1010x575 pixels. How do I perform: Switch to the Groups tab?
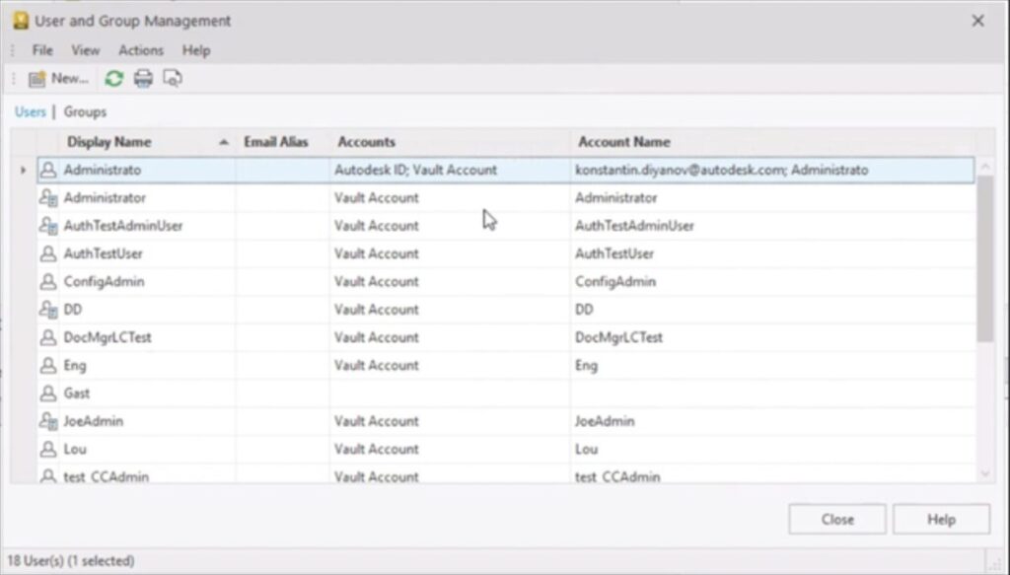85,112
